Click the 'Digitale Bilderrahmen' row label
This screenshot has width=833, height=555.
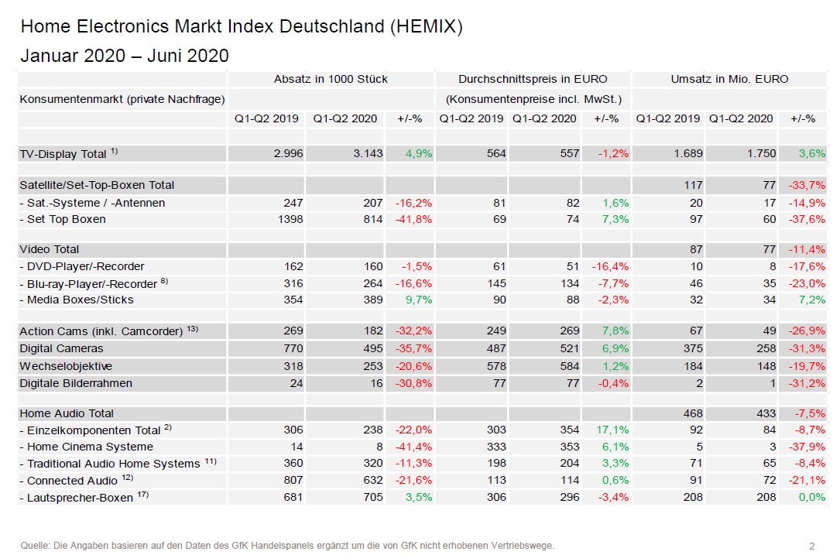pos(76,382)
